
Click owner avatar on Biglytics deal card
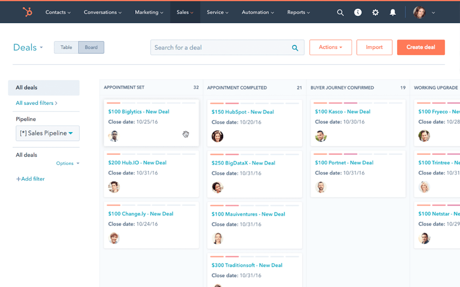(114, 136)
